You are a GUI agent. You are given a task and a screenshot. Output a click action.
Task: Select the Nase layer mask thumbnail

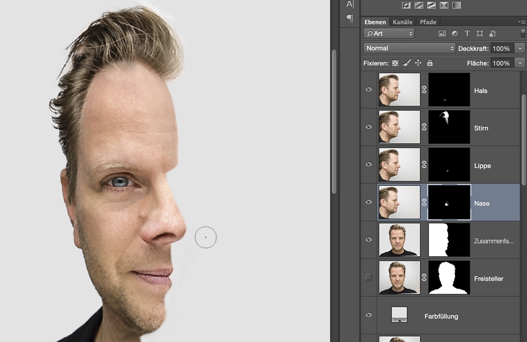(x=450, y=202)
